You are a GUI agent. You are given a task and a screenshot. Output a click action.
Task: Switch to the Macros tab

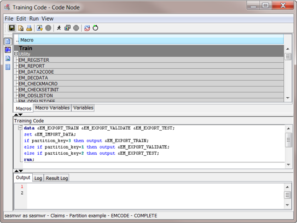24,108
